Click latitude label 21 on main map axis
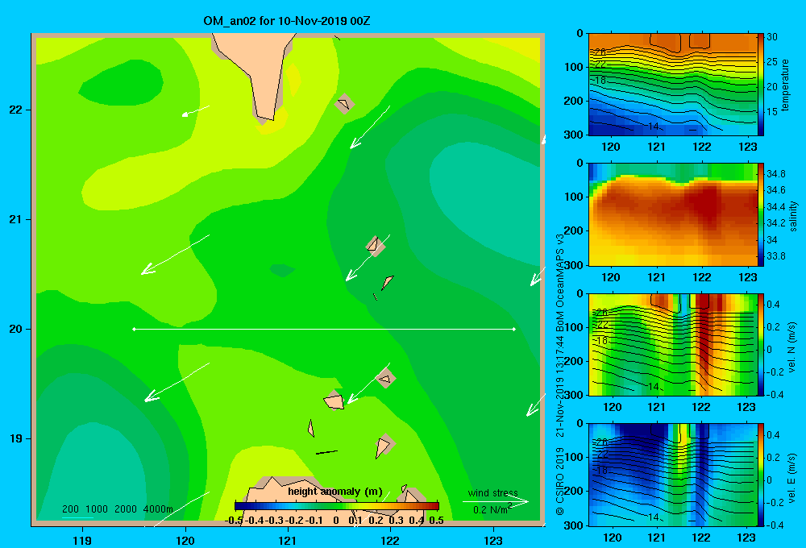The height and width of the screenshot is (548, 806). pos(15,219)
